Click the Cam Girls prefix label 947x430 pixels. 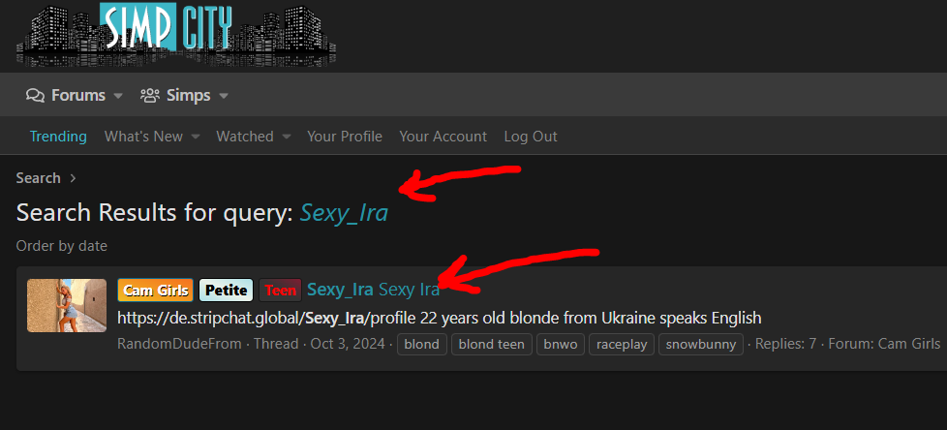tap(156, 291)
